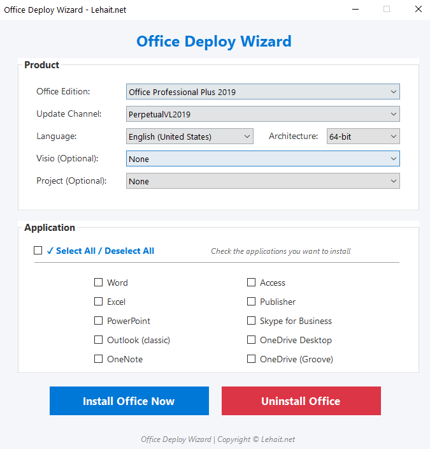Check the OneDrive Desktop box
This screenshot has height=449, width=430.
point(251,340)
